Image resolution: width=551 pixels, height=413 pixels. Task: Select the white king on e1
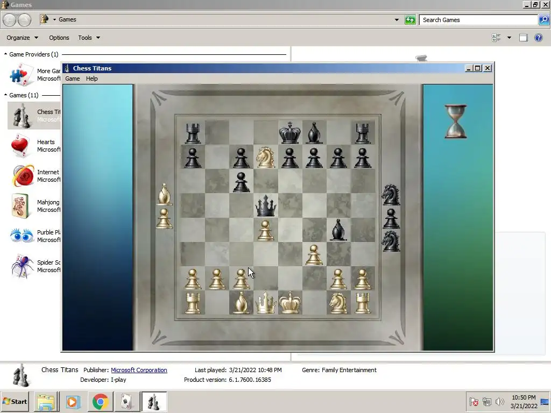pyautogui.click(x=289, y=302)
